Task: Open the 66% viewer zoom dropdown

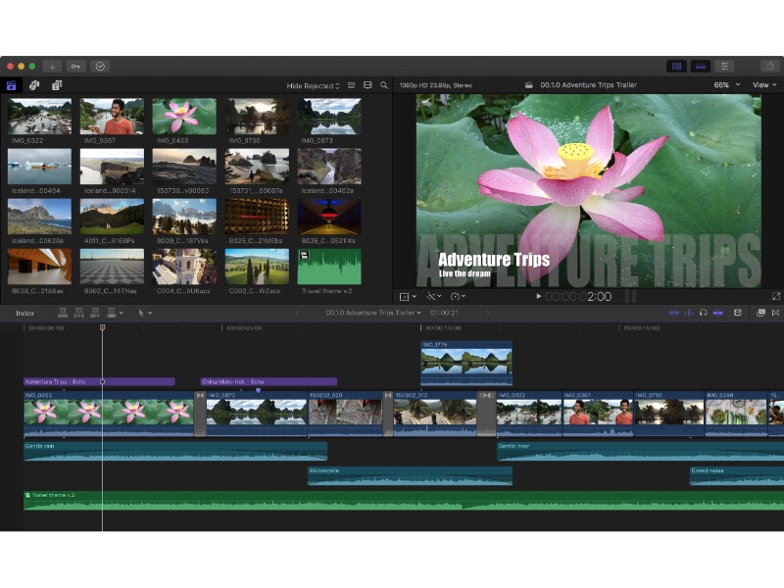Action: tap(726, 85)
